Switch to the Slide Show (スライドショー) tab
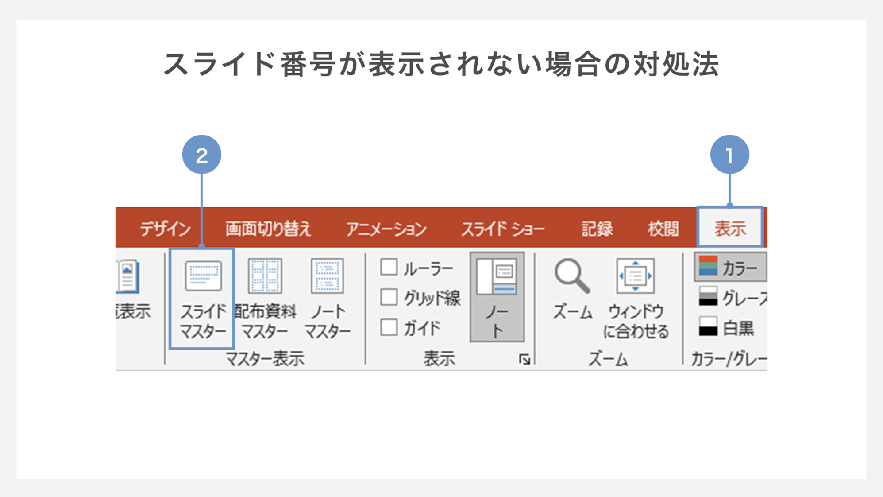The height and width of the screenshot is (497, 883). pyautogui.click(x=503, y=229)
